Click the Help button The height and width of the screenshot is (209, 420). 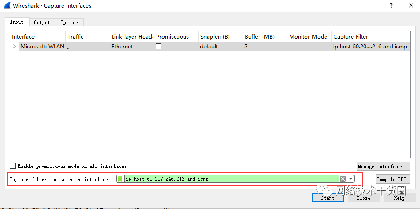(399, 198)
